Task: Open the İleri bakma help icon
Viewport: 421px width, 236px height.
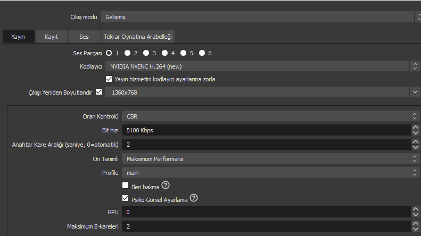Action: [166, 185]
